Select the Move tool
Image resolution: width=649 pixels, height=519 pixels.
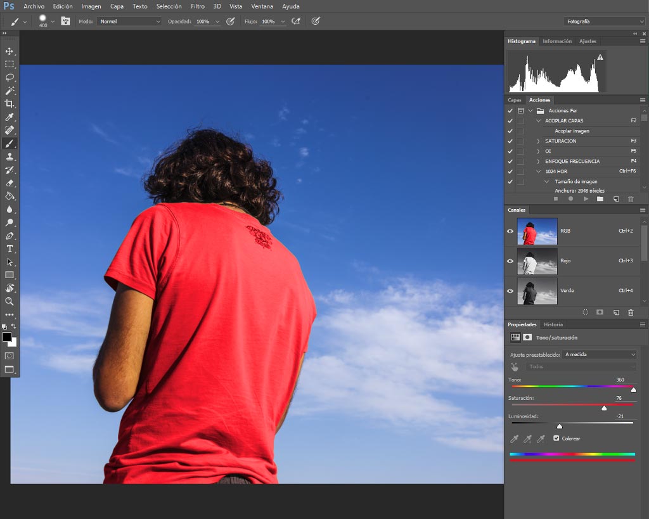click(9, 51)
